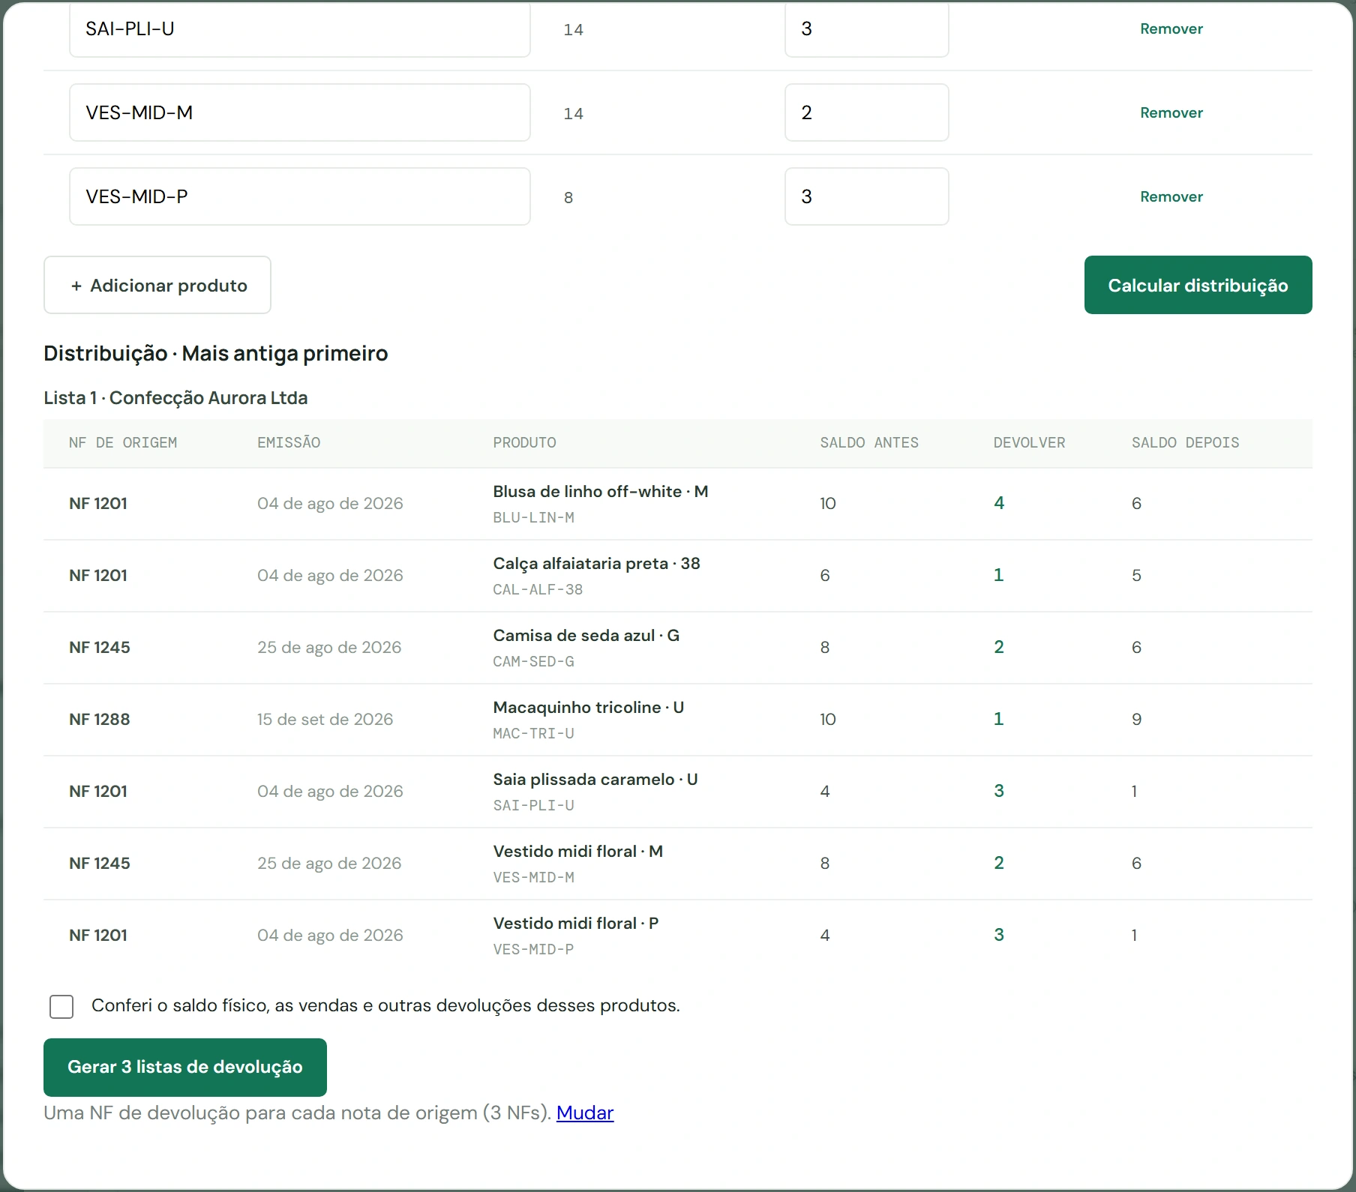
Task: Click the SALDO ANTES column header
Action: point(869,442)
